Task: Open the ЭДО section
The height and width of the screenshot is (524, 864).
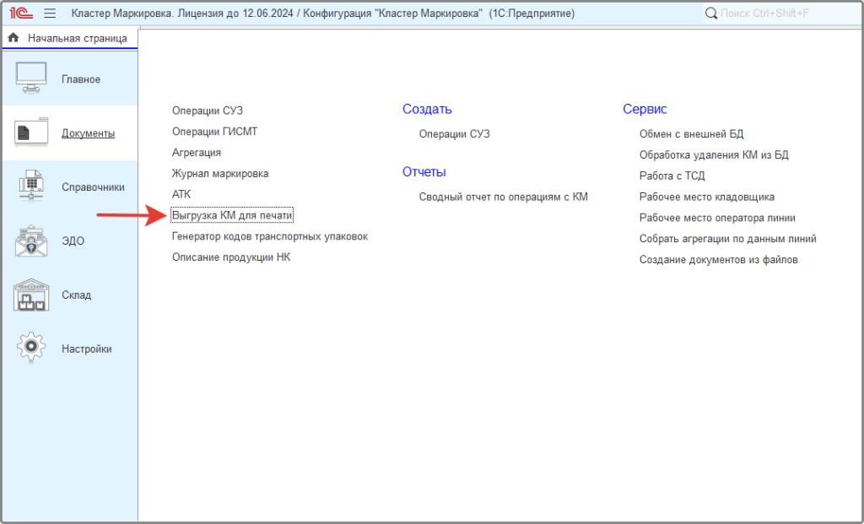Action: 70,240
